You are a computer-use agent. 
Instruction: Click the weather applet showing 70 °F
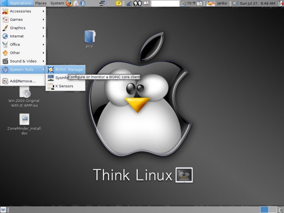[188, 3]
